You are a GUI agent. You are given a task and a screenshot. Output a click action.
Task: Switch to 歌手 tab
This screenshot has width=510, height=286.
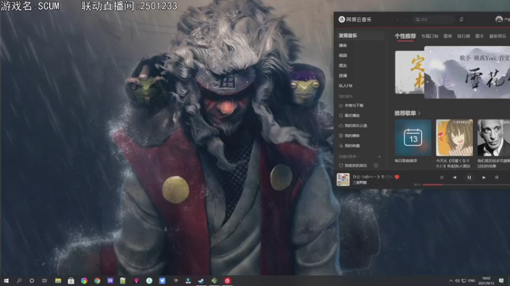(x=479, y=36)
